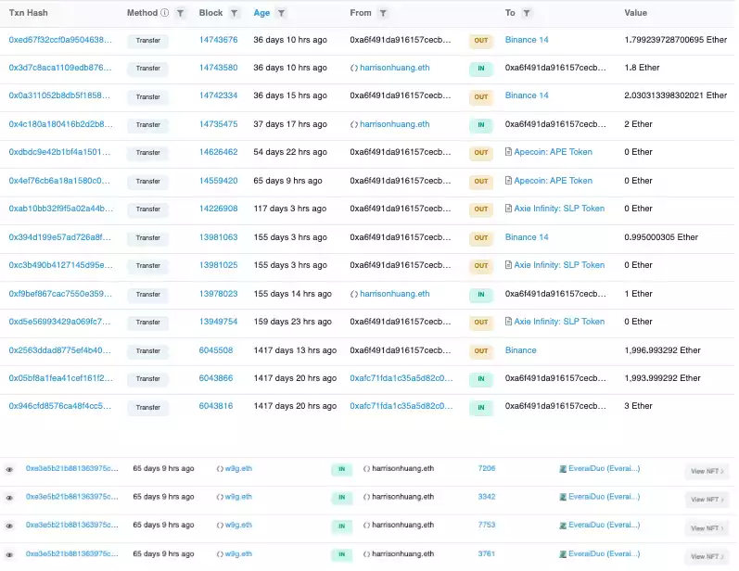Open EveraiDuo collection in token 7206 row

(604, 468)
